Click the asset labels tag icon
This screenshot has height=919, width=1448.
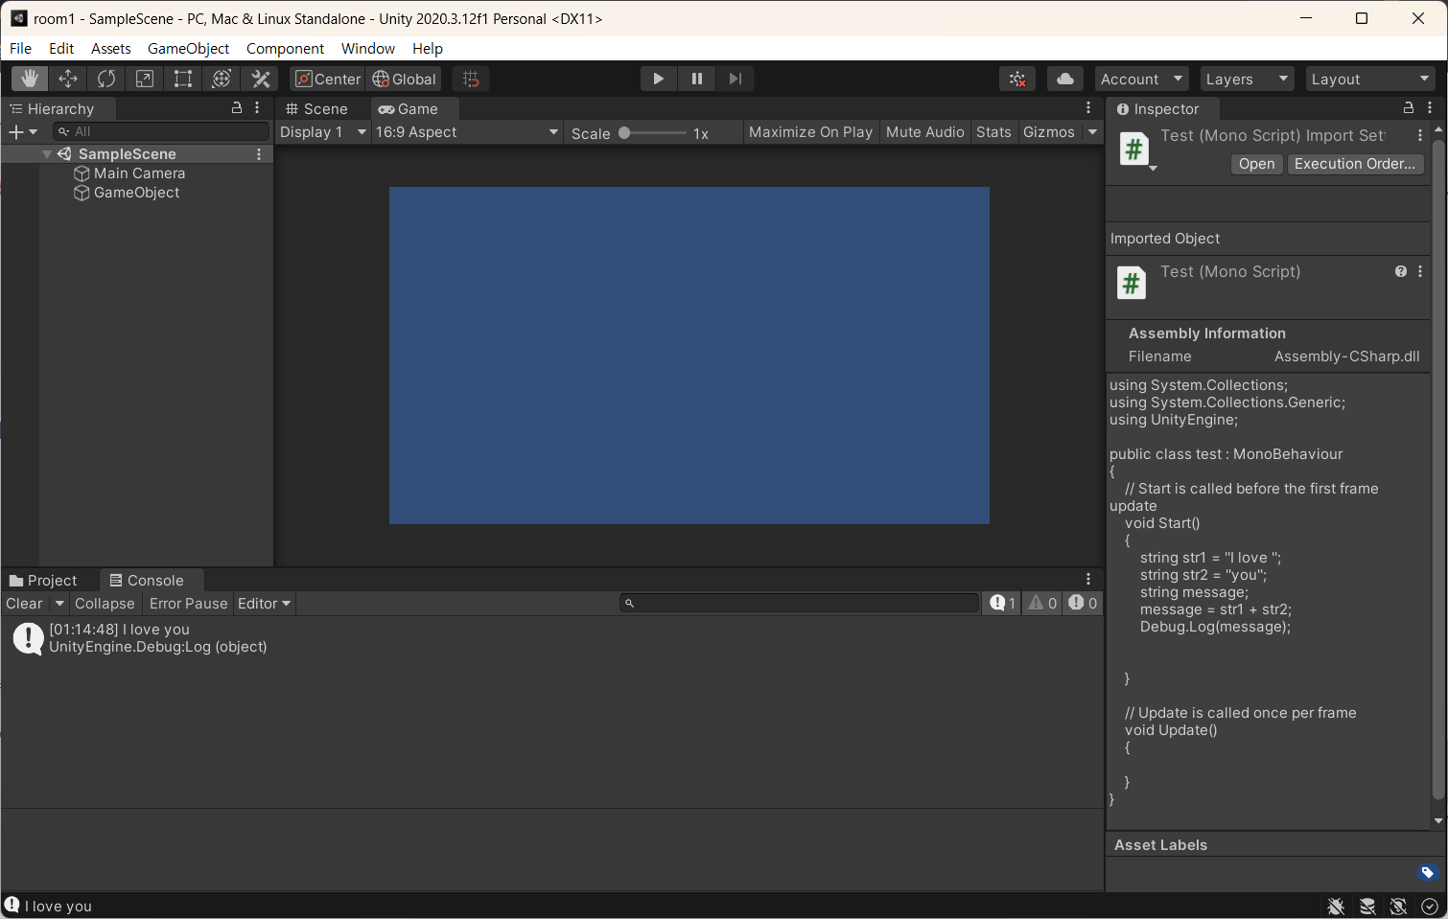click(1427, 872)
